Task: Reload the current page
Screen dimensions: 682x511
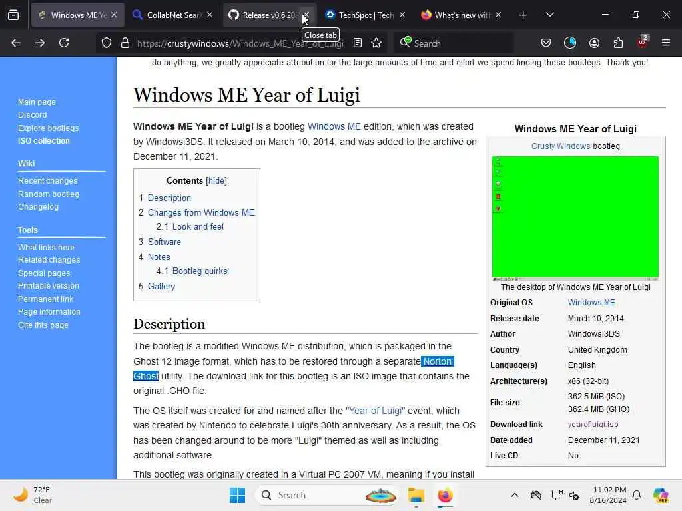Action: 64,43
